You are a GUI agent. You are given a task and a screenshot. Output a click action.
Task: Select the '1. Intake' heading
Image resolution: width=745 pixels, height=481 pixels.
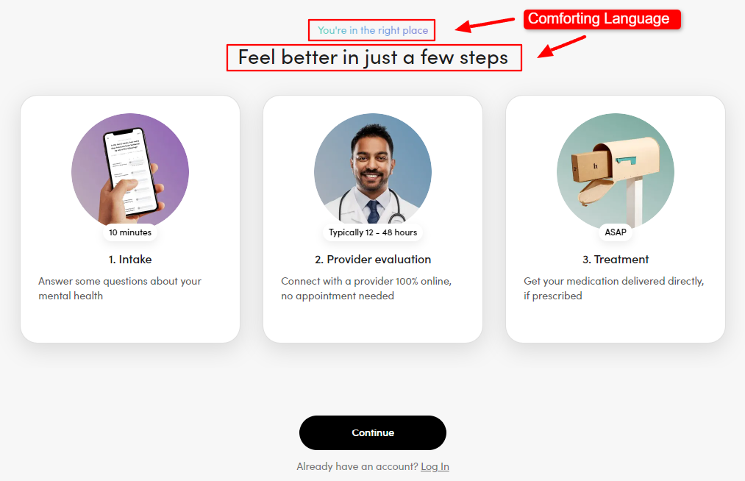(x=130, y=260)
